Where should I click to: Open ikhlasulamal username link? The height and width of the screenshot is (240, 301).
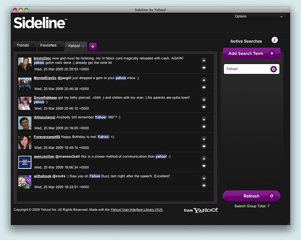click(45, 117)
